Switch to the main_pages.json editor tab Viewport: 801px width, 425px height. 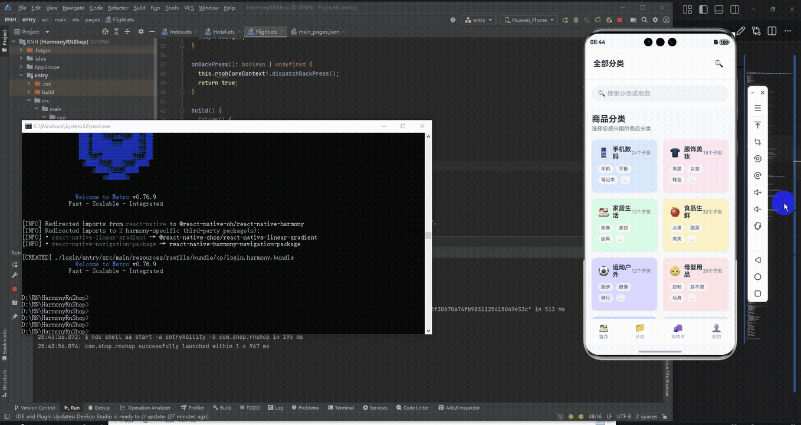(x=317, y=31)
